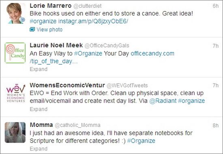Viewport: 223px width, 154px height.
Task: Click #Organize hashtag in Momma's tweet
Action: click(141, 141)
